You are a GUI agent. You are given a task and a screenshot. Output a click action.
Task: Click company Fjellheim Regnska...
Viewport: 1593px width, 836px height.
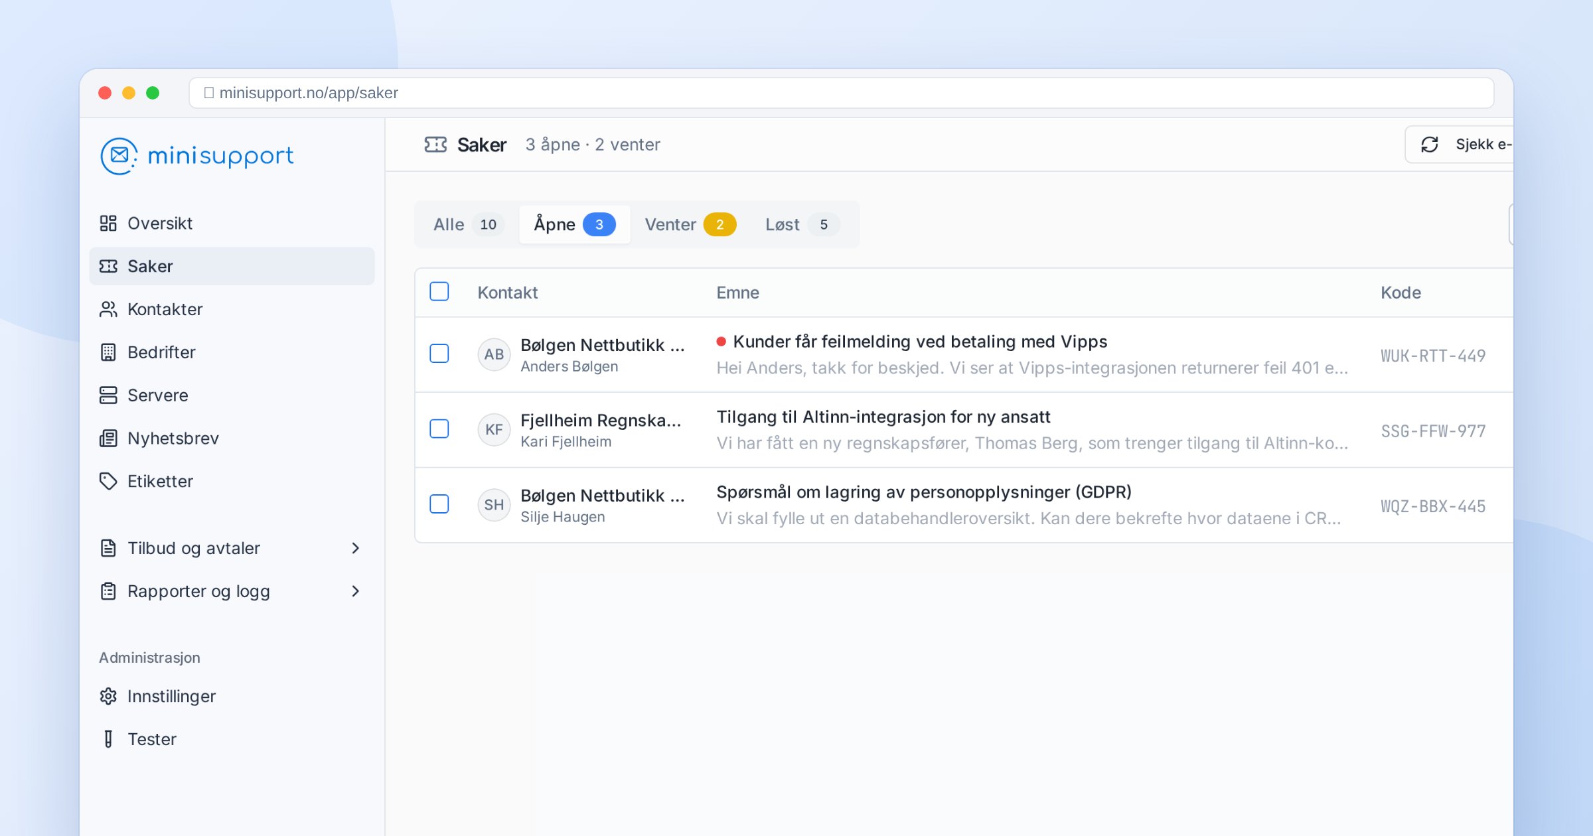pos(601,421)
